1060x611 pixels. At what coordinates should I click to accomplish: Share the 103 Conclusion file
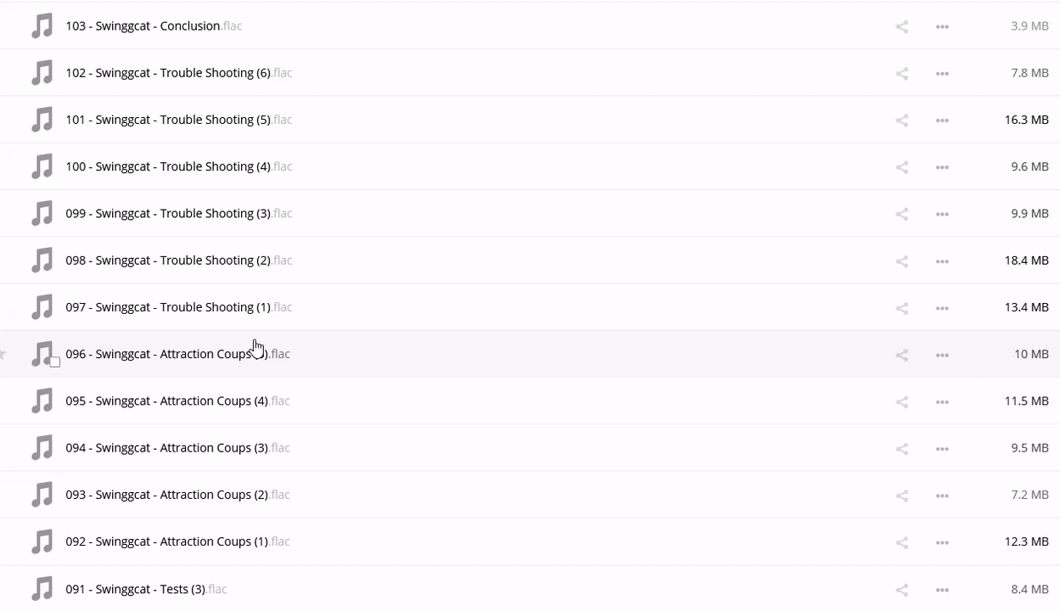coord(901,27)
